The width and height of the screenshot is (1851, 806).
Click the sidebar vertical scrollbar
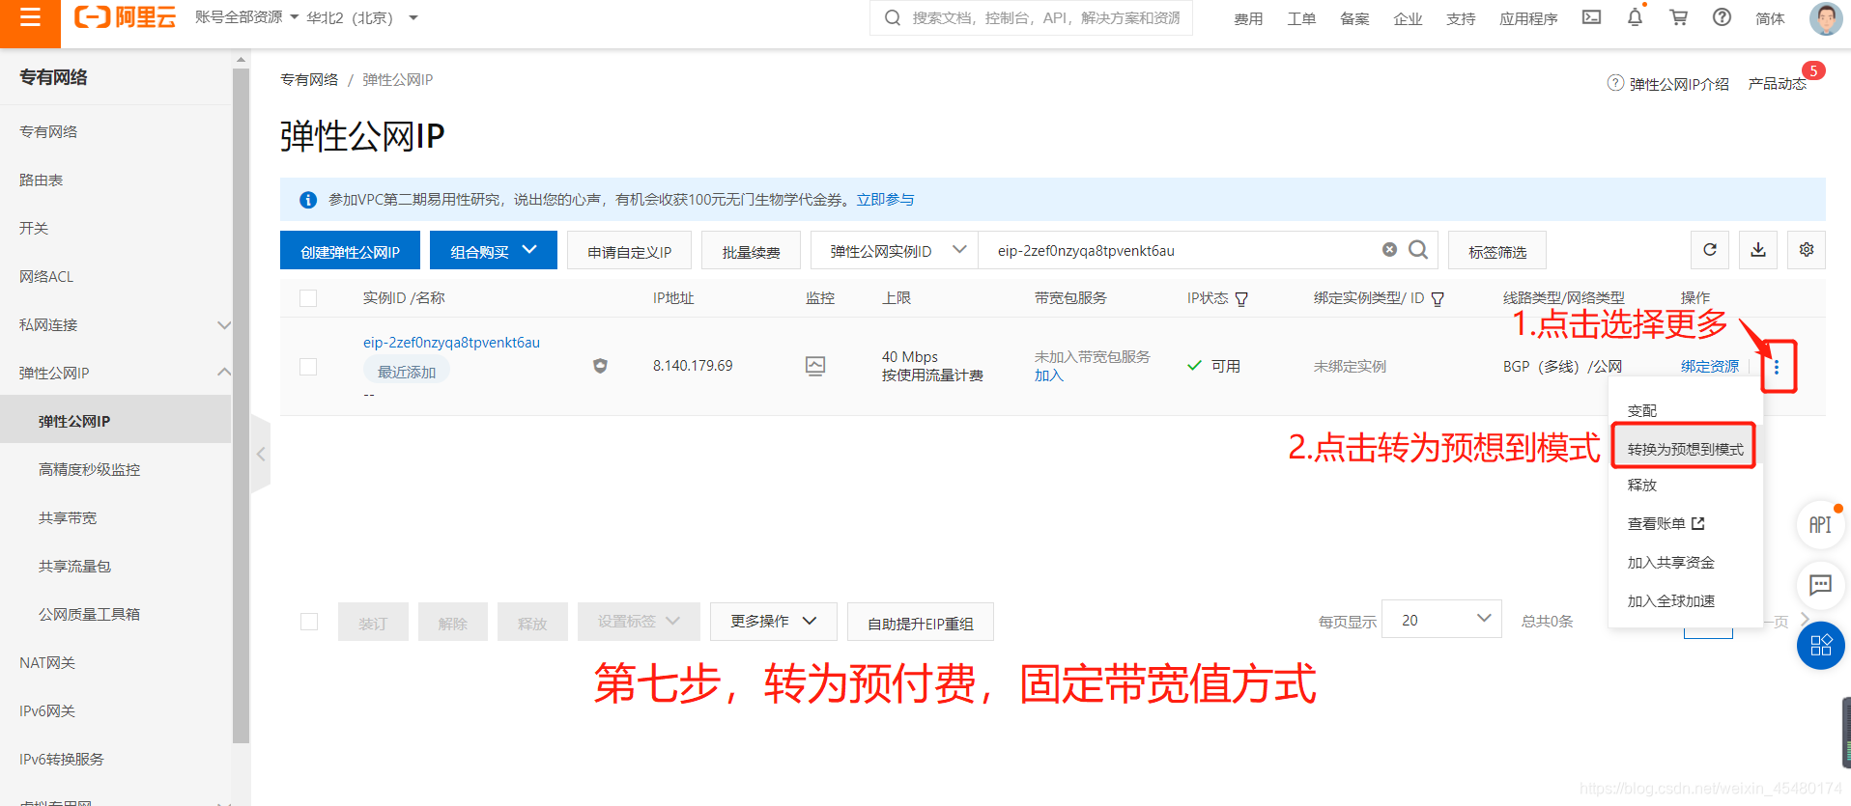(241, 405)
